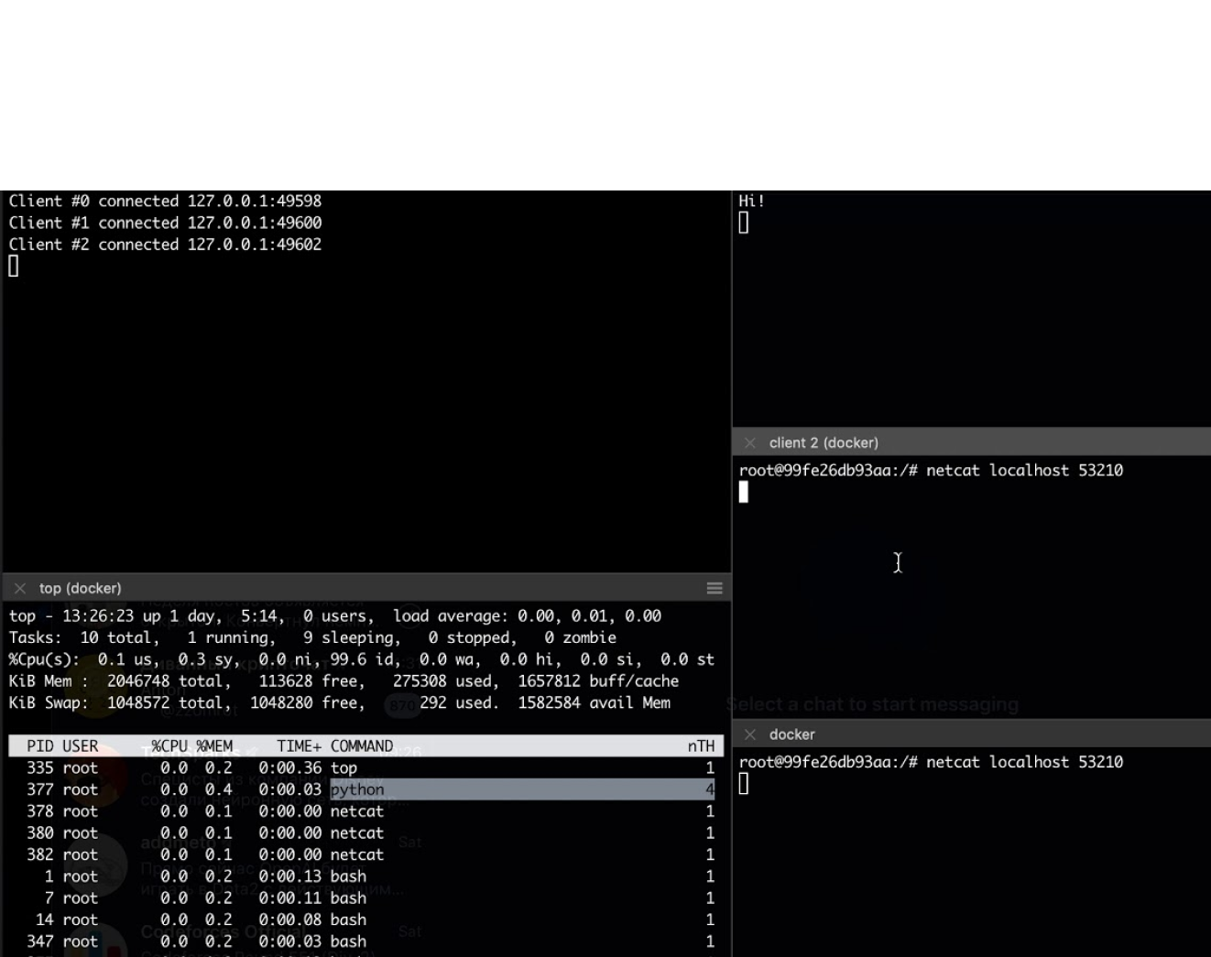Click the PID column header in top
Image resolution: width=1211 pixels, height=957 pixels.
pos(40,746)
